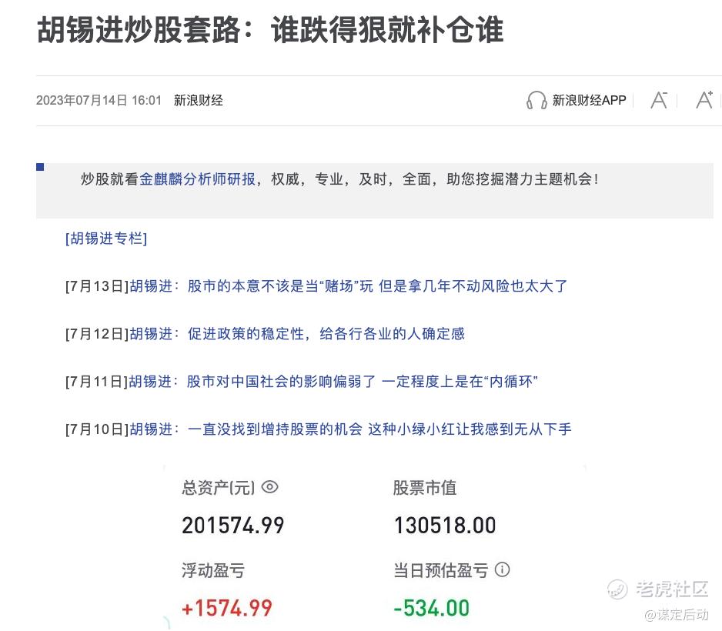Open the 新浪财经APP link
The height and width of the screenshot is (631, 722).
coord(589,100)
